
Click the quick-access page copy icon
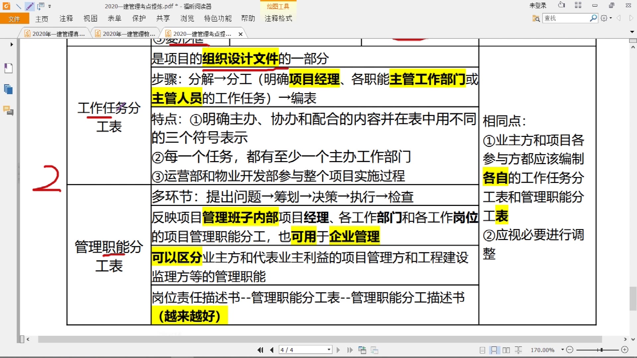[x=41, y=6]
